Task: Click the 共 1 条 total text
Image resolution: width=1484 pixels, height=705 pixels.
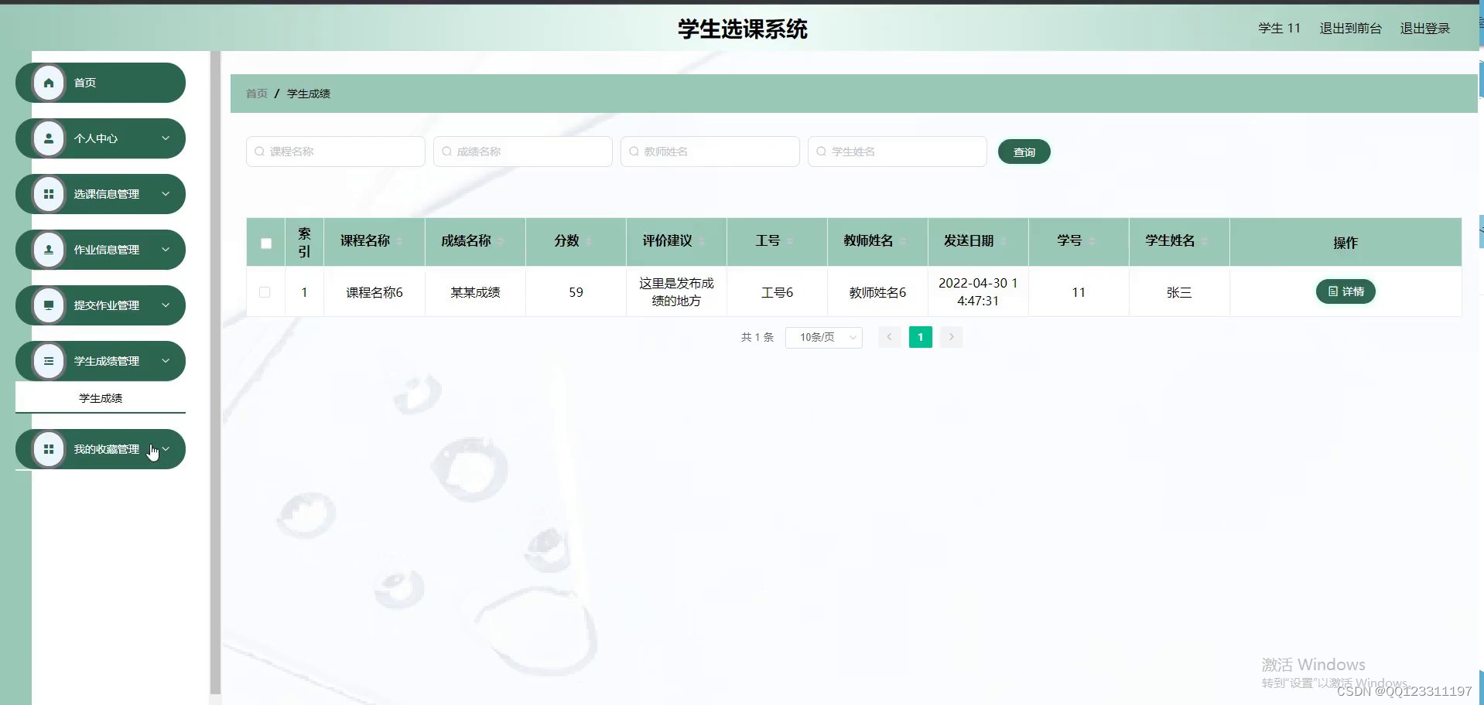Action: click(757, 337)
